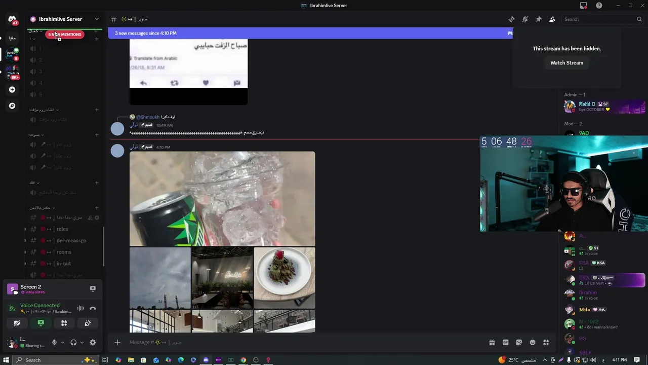The height and width of the screenshot is (365, 648).
Task: Open soundboard button in voice panel
Action: 88,323
